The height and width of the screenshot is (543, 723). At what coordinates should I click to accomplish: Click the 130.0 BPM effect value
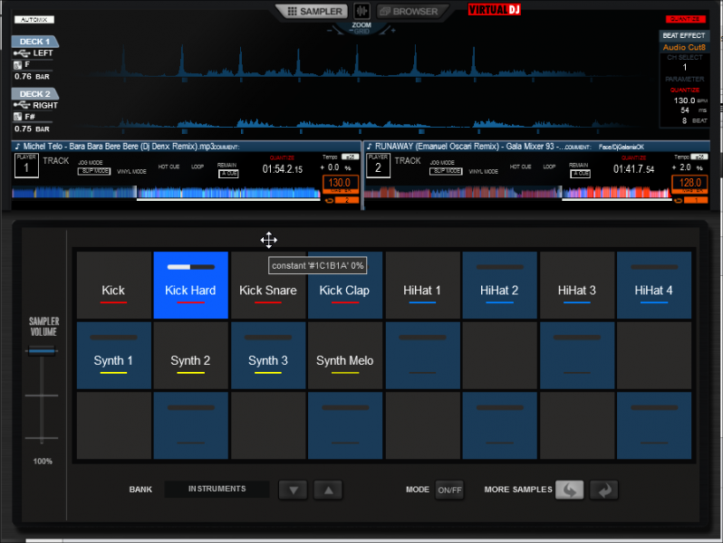coord(684,100)
